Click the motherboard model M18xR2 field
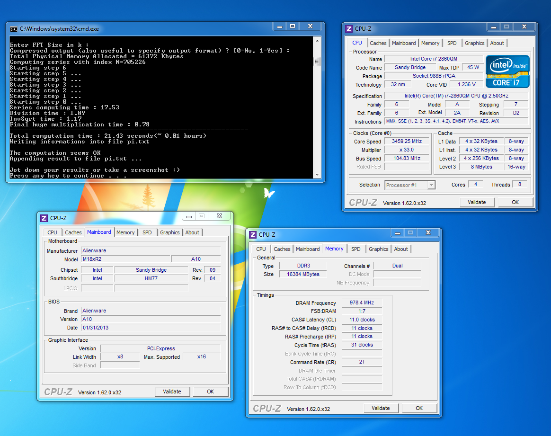This screenshot has height=436, width=551. coord(125,259)
